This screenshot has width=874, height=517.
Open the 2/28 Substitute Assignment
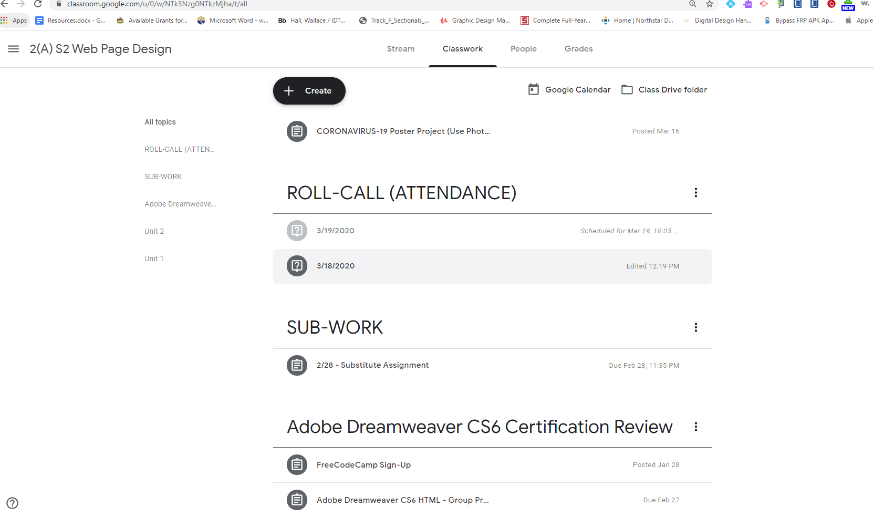click(x=372, y=365)
